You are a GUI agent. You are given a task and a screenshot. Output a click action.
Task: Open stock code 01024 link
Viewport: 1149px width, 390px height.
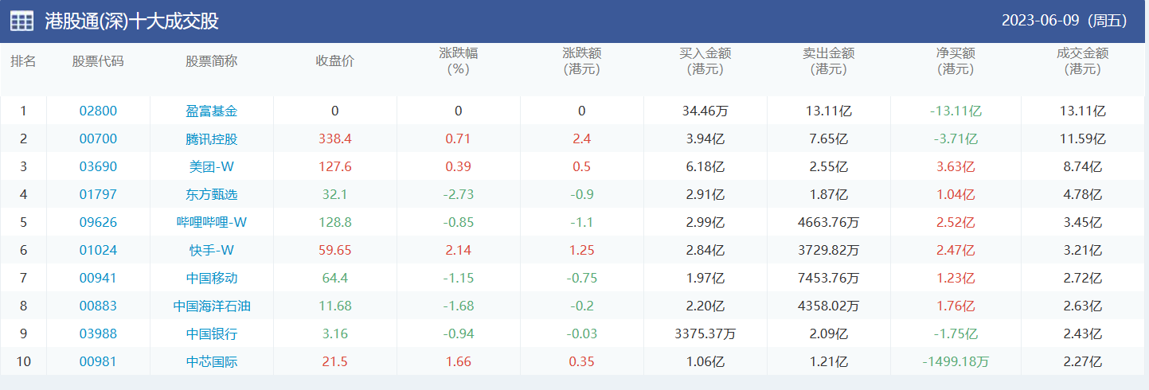pos(98,251)
